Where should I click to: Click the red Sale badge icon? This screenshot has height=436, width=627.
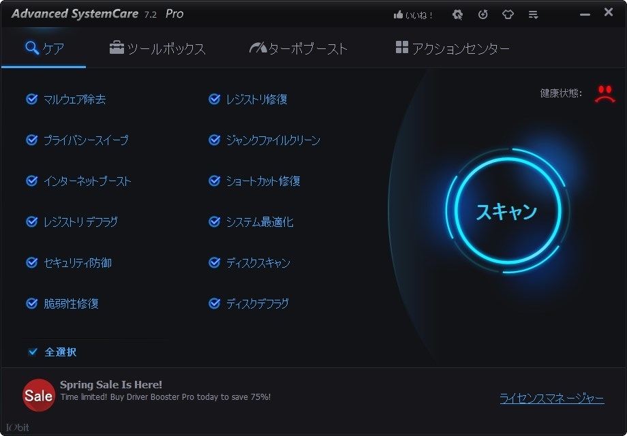(x=38, y=395)
